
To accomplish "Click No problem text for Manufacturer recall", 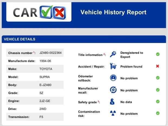I will coord(129,90).
